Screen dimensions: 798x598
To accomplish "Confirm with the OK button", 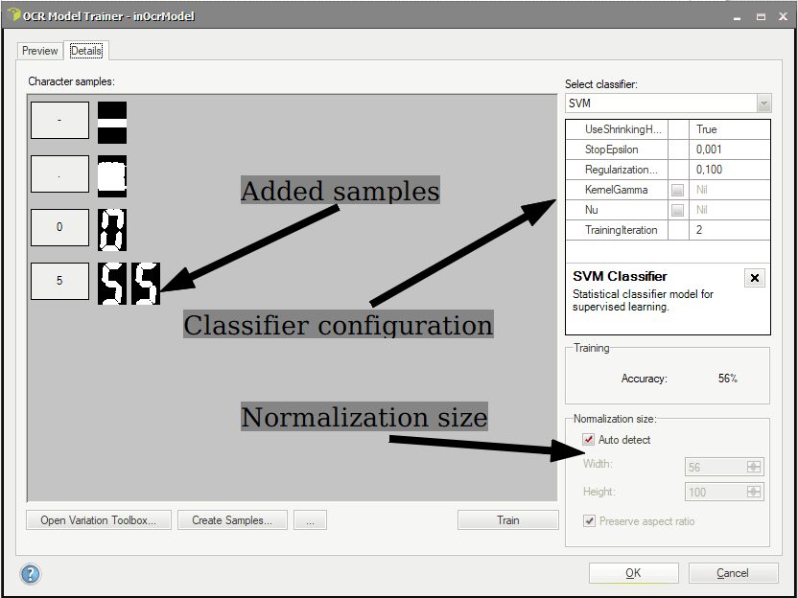I will pos(634,573).
